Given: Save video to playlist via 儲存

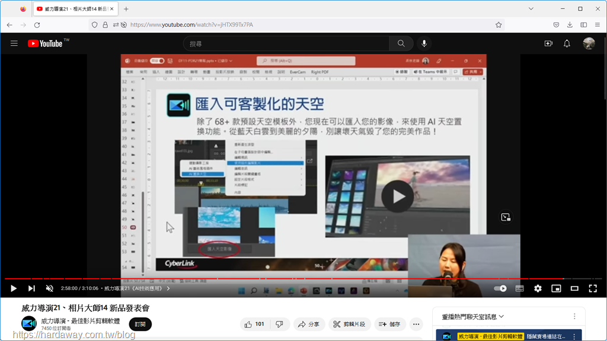Looking at the screenshot, I should [x=389, y=324].
